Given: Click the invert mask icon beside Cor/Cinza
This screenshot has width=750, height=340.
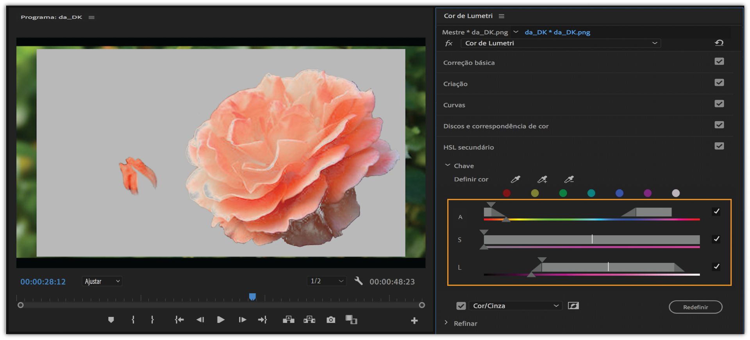Looking at the screenshot, I should [573, 306].
